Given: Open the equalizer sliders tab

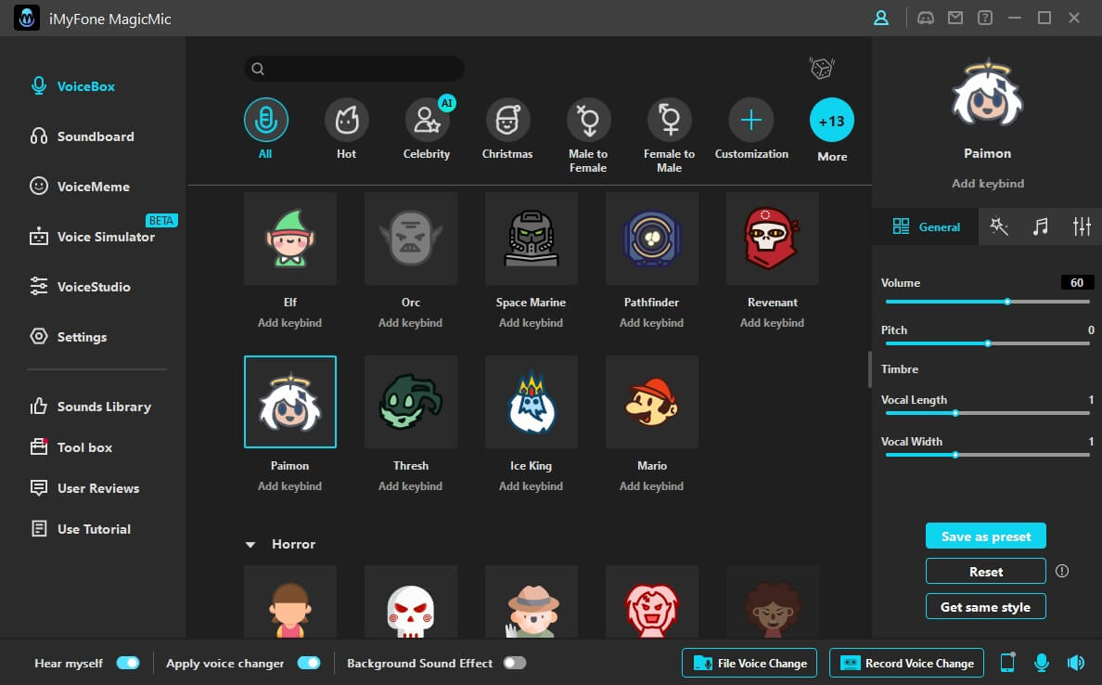Looking at the screenshot, I should tap(1082, 226).
